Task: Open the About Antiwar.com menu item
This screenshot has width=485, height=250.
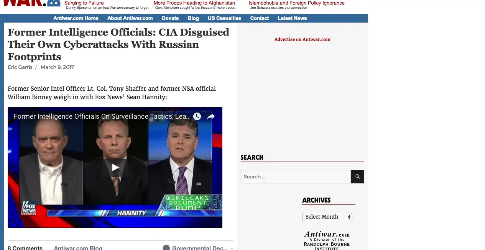Action: pyautogui.click(x=130, y=18)
